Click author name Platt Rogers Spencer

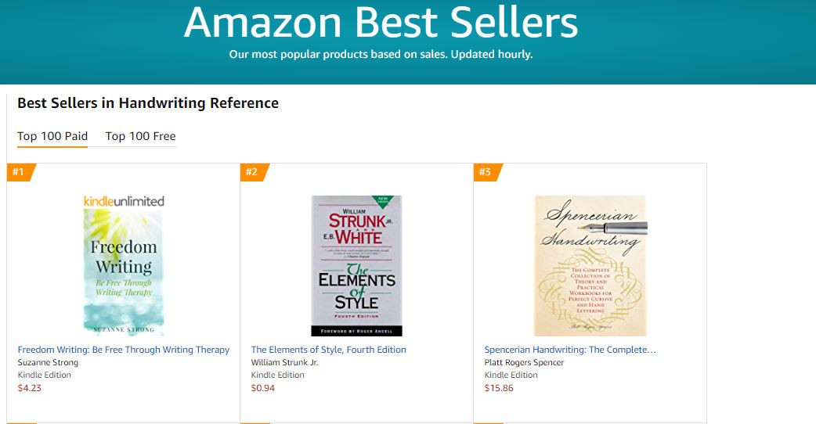coord(524,362)
